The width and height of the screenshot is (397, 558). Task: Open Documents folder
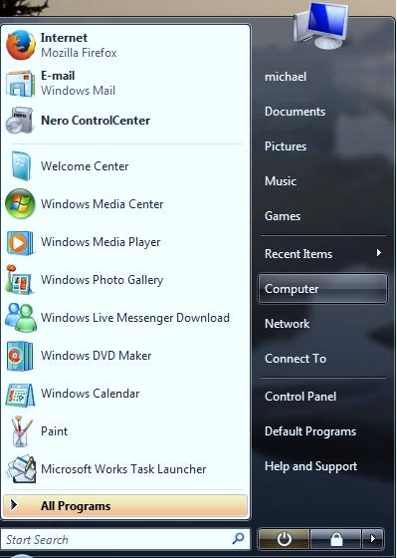point(295,112)
